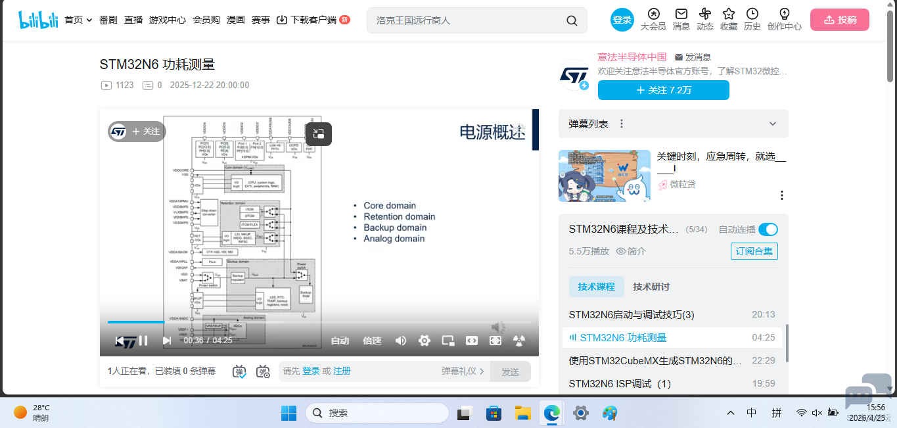The width and height of the screenshot is (897, 428).
Task: Open the 自动 quality selector in the player
Action: pyautogui.click(x=340, y=341)
